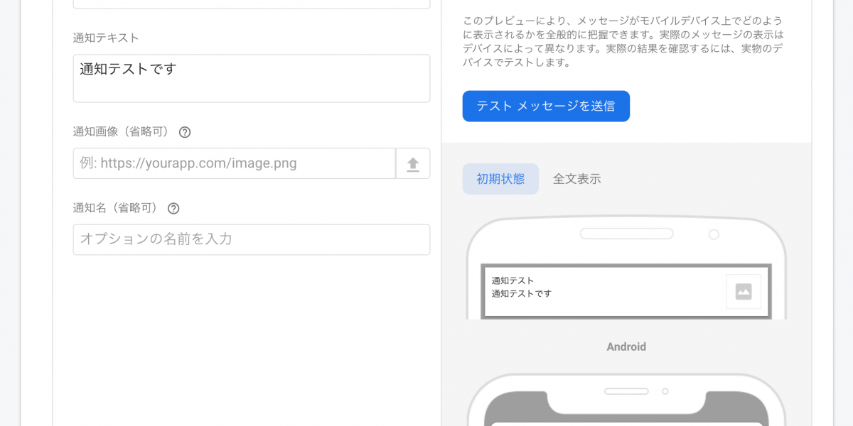Image resolution: width=853 pixels, height=426 pixels.
Task: Focus the オプションの名前を入力 field
Action: click(252, 240)
